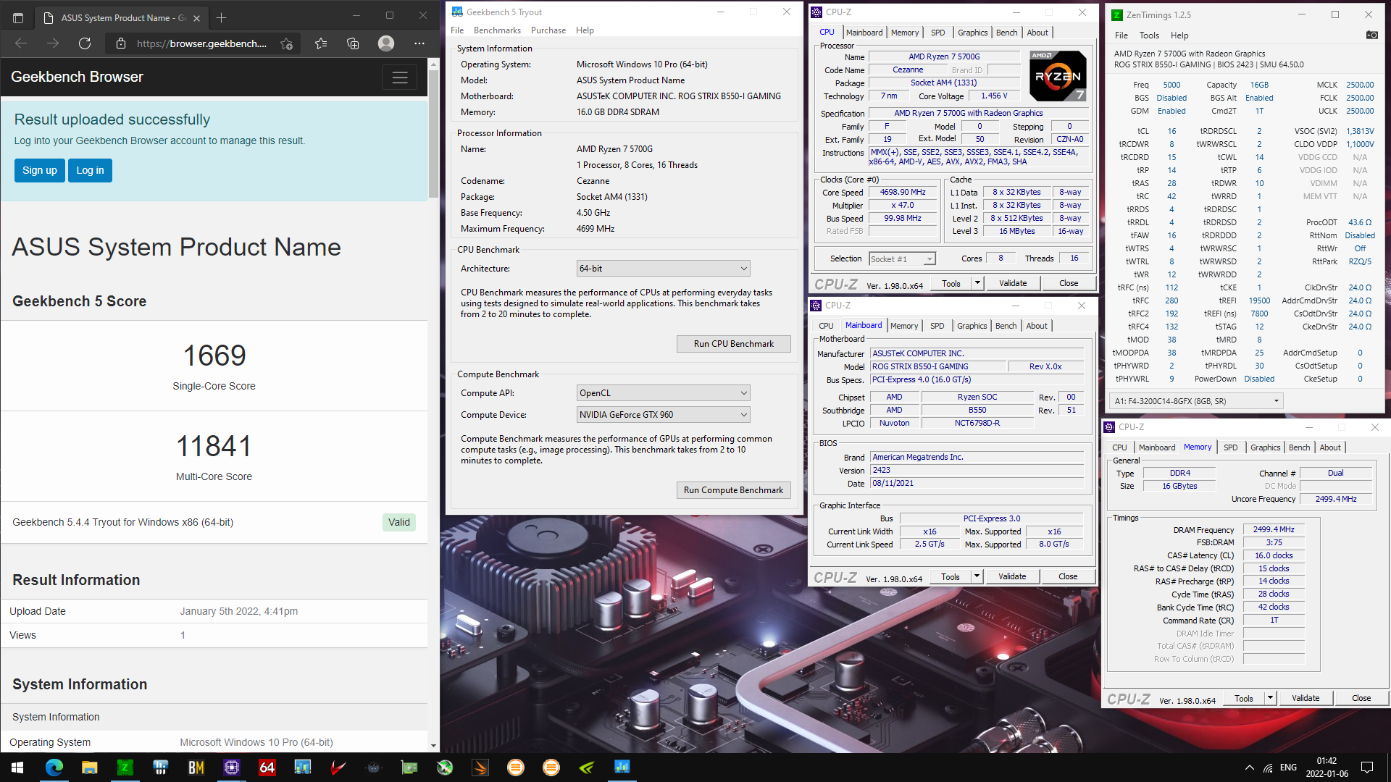Viewport: 1391px width, 782px height.
Task: Expand Tools arrow in Memory CPU-Z window
Action: click(1270, 698)
